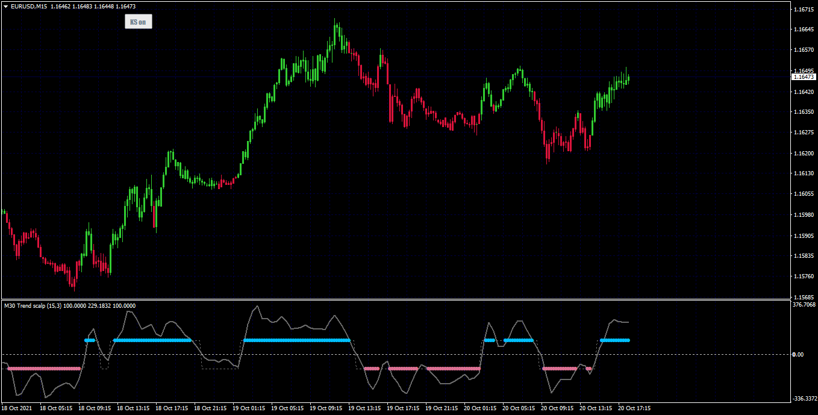Click the longest blue dot row in indicator
The height and width of the screenshot is (415, 818).
point(297,340)
